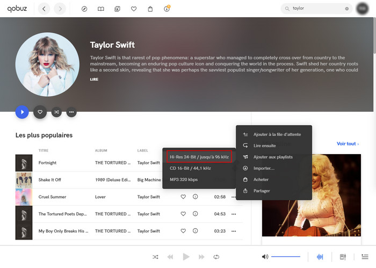Viewport: 376px width, 268px height.
Task: Open artist more options ellipsis button
Action: 71,112
